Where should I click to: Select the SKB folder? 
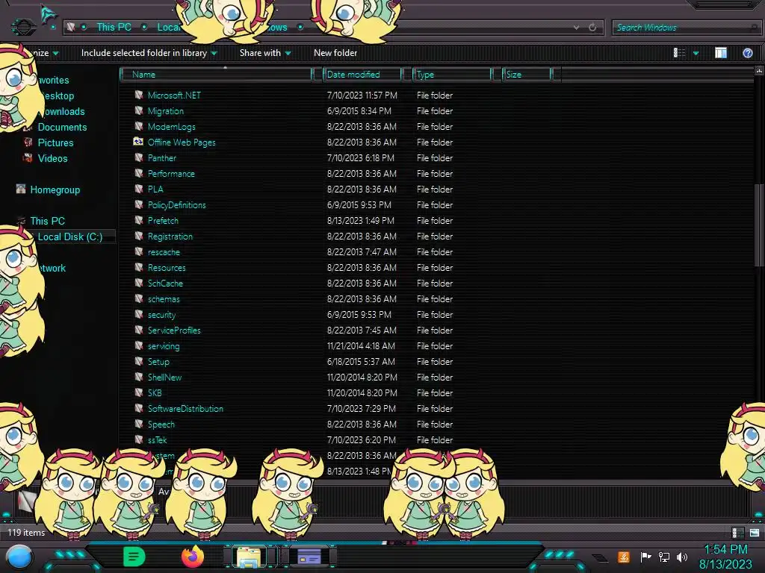(154, 392)
